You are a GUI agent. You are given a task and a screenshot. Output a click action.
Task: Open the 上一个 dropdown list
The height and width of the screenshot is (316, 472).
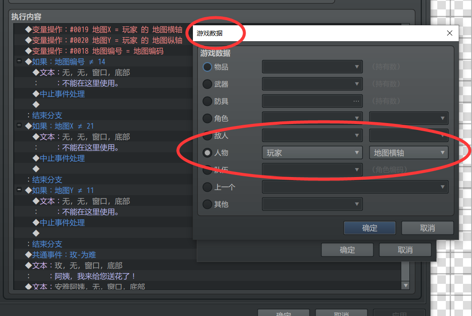(355, 187)
